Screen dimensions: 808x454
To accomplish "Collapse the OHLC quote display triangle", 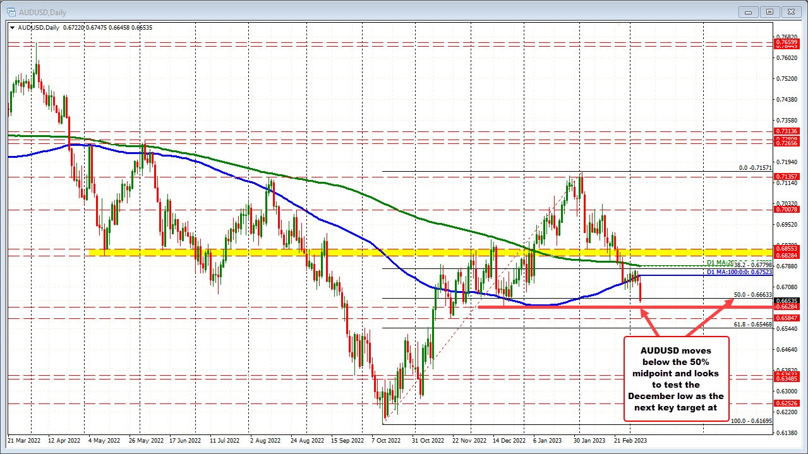I will point(12,27).
